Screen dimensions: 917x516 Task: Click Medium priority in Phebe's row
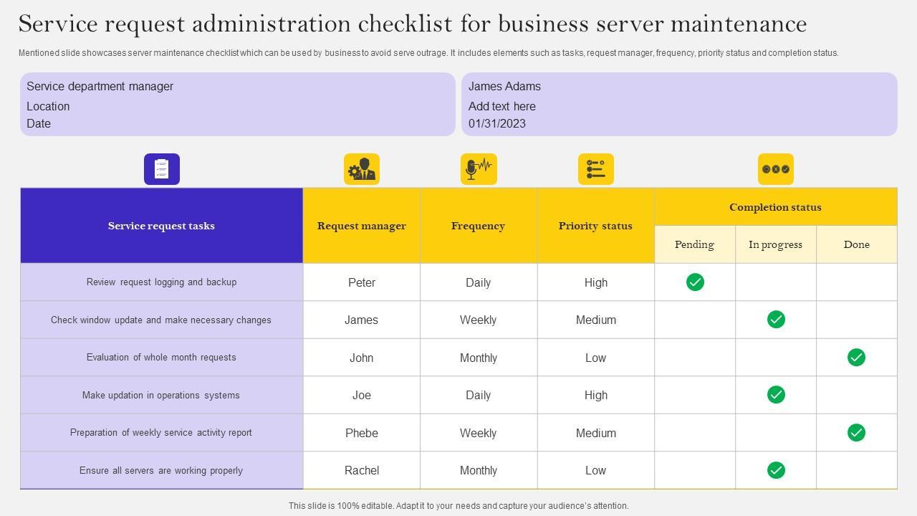[596, 433]
